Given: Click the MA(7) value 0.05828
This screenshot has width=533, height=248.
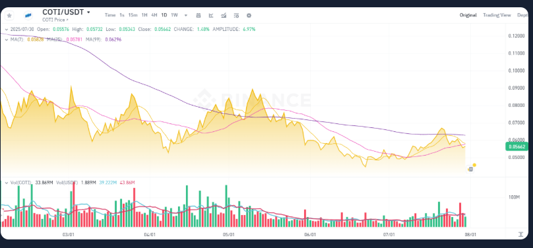Looking at the screenshot, I should (x=35, y=40).
